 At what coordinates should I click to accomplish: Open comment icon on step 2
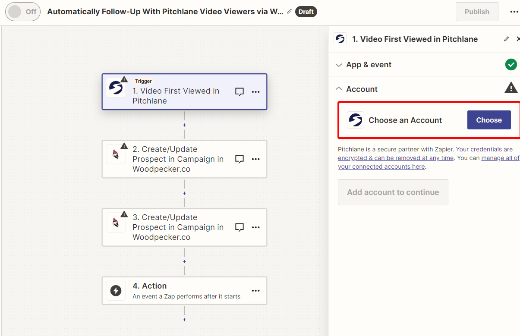pyautogui.click(x=240, y=159)
